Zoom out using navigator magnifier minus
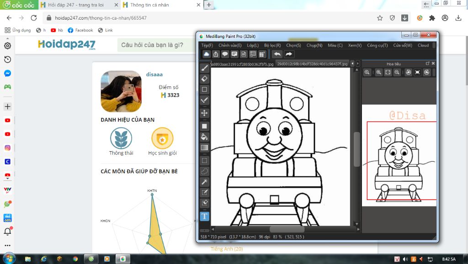 pos(397,72)
